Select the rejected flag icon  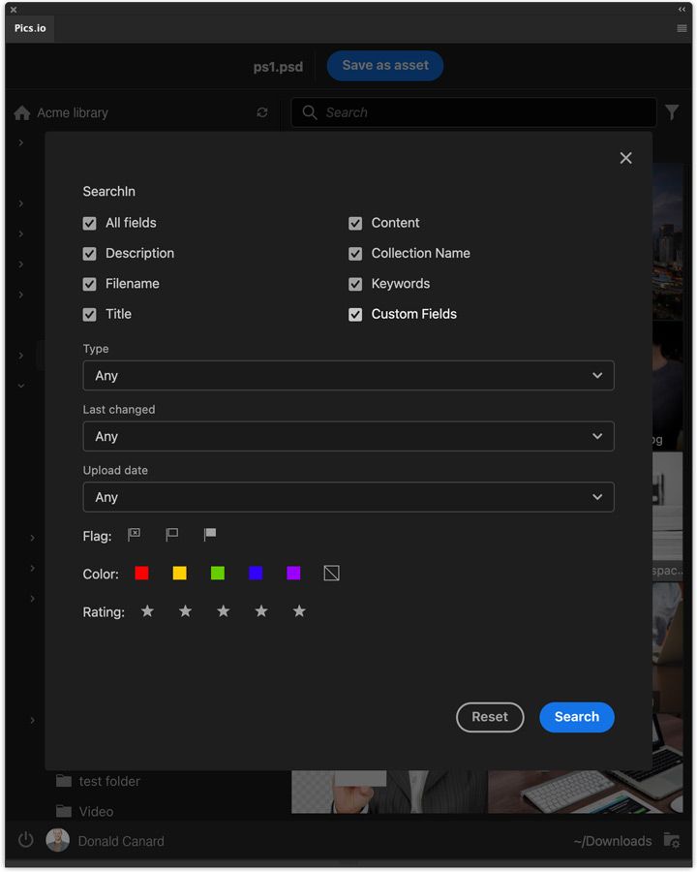[x=134, y=535]
